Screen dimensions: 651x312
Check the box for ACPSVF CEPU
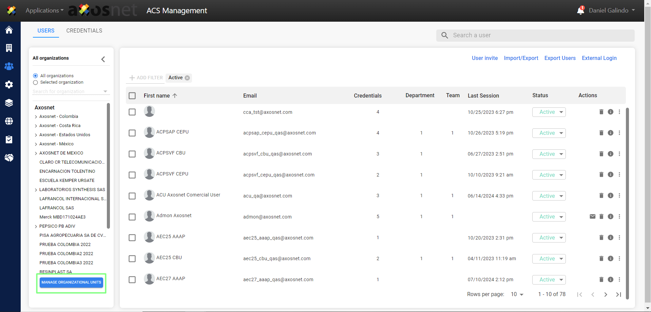(132, 175)
